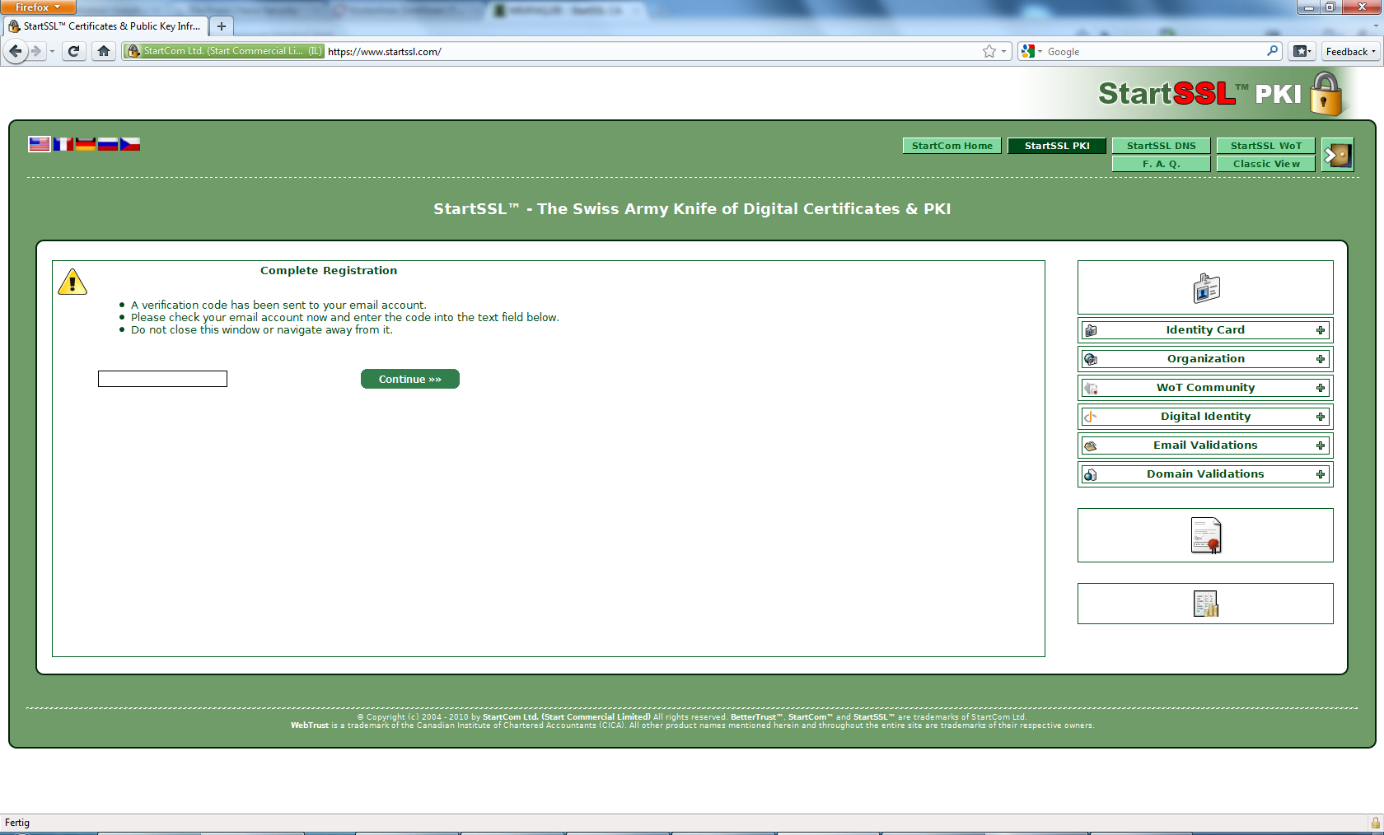
Task: Open the bookmarks toolbar icon
Action: [x=1302, y=51]
